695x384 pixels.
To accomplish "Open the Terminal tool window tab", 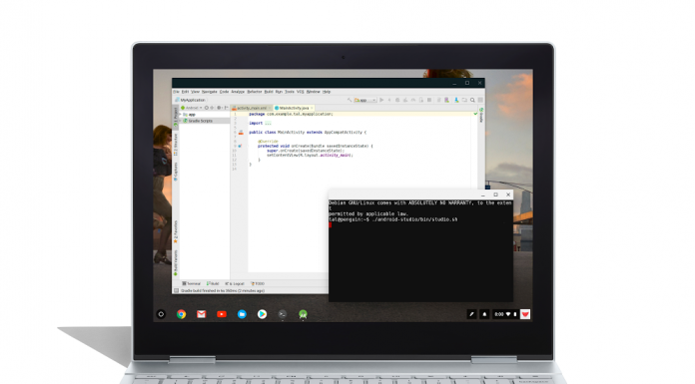I will 192,283.
